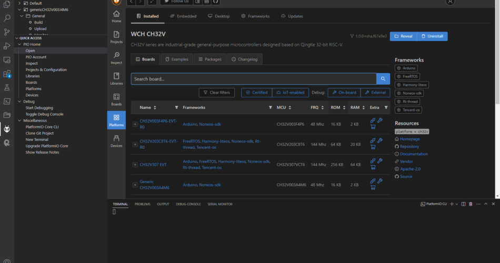Select the FreeRTOS framework tag

[x=407, y=76]
